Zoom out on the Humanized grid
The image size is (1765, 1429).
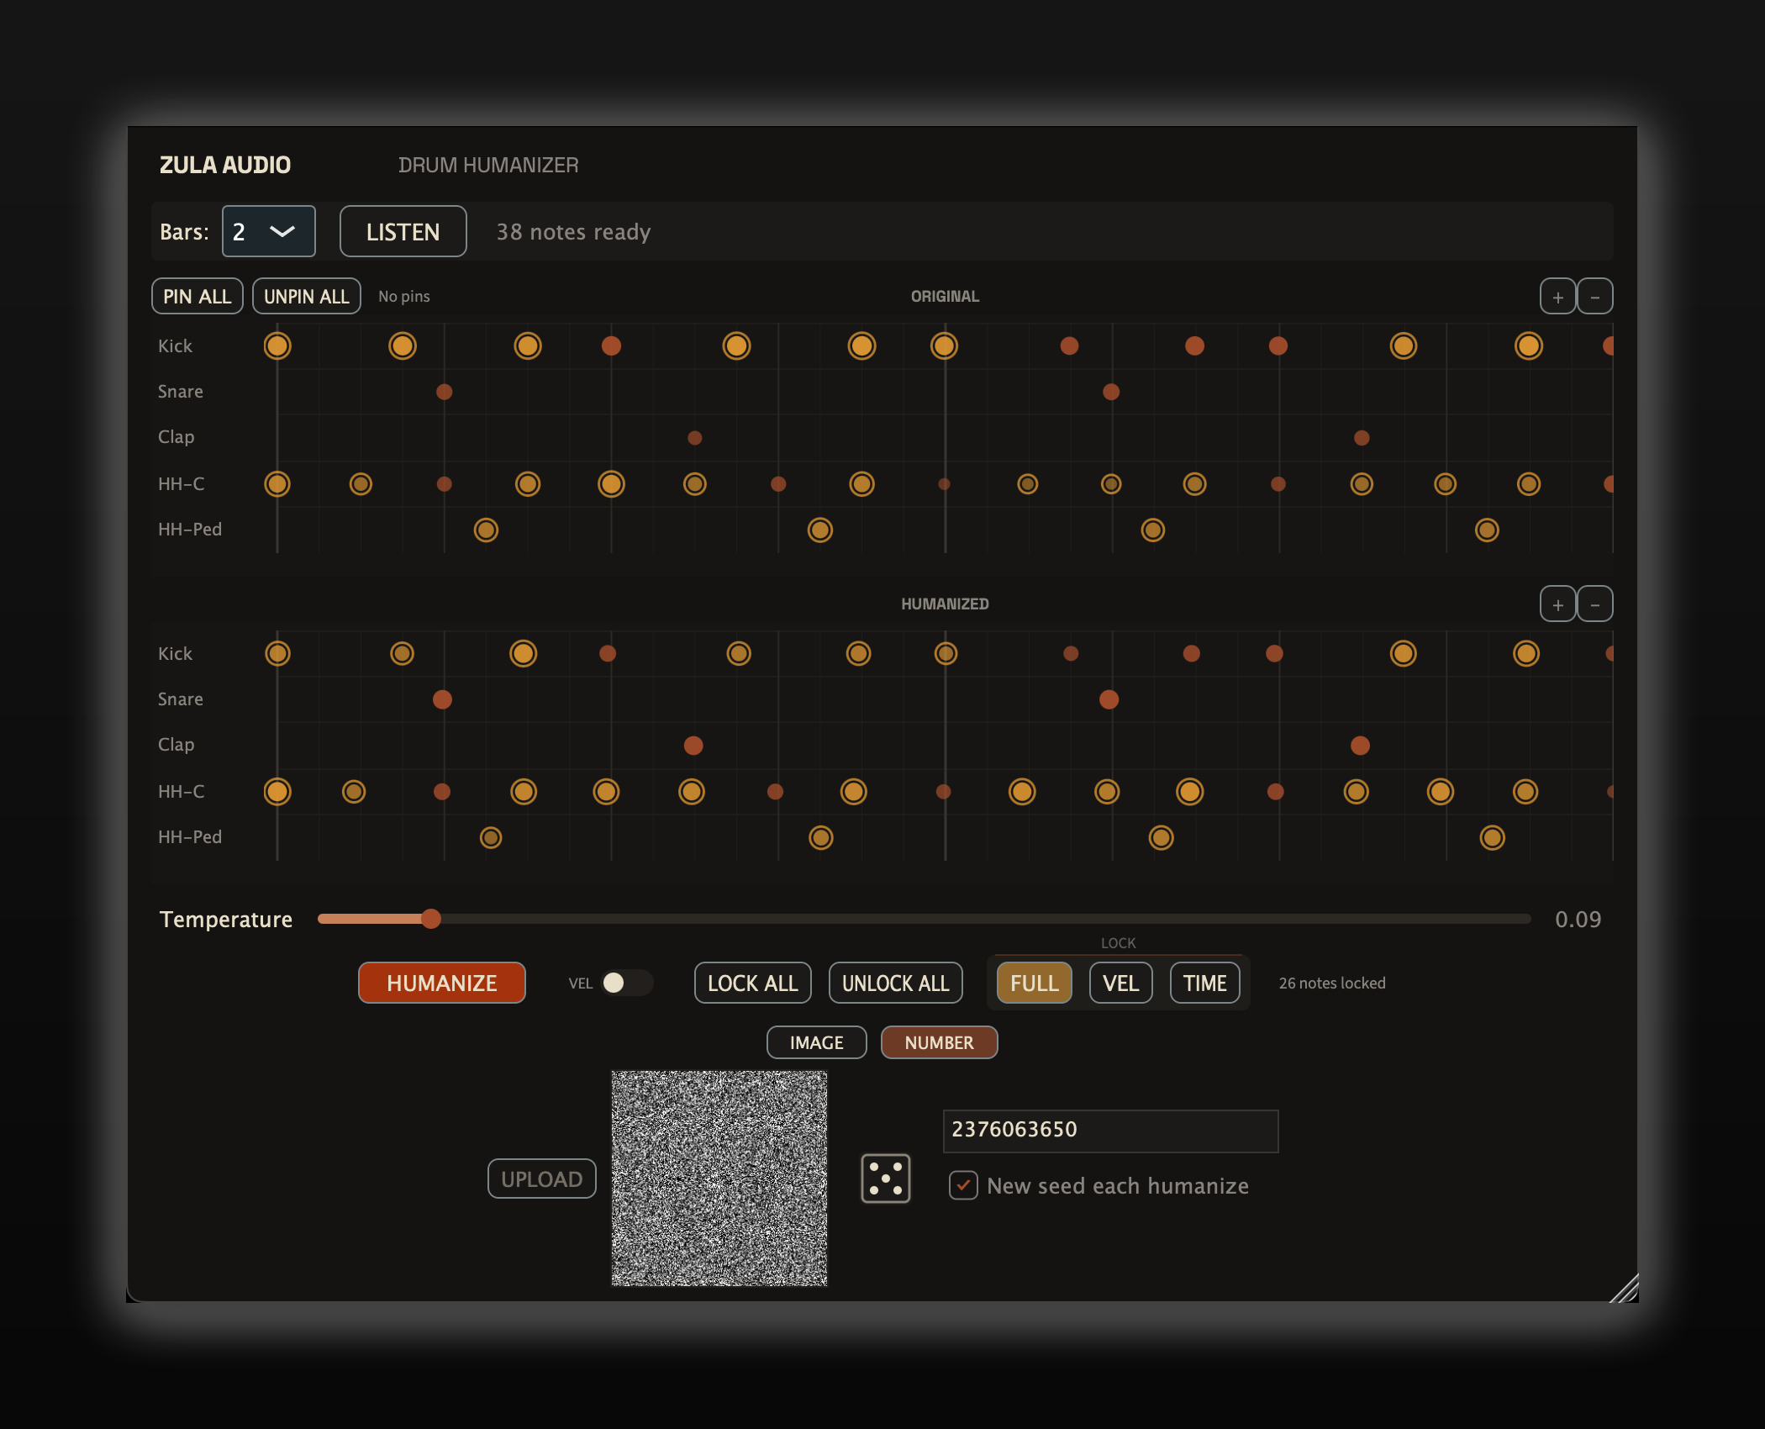click(x=1594, y=604)
